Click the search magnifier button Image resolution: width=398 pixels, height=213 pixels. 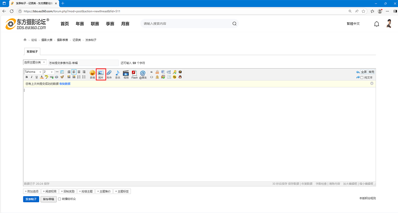click(x=234, y=23)
